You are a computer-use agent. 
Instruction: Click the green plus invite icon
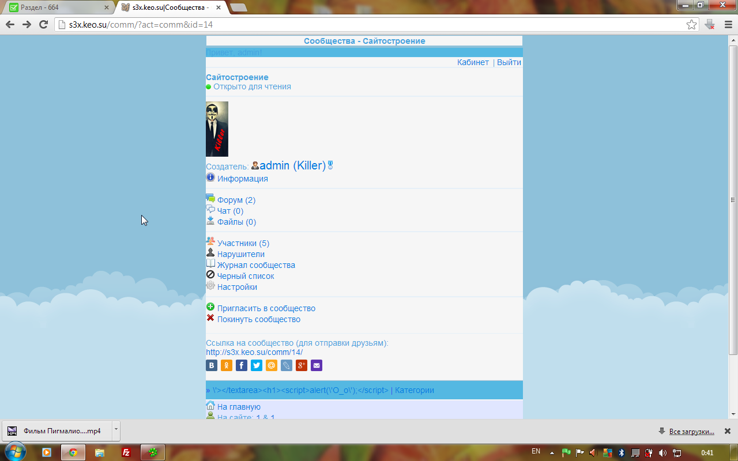(210, 307)
